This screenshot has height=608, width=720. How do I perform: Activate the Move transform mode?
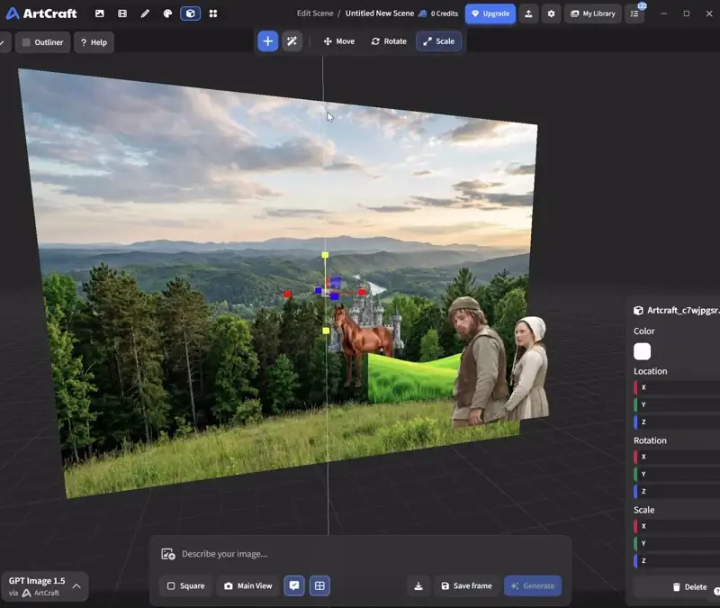(x=339, y=41)
